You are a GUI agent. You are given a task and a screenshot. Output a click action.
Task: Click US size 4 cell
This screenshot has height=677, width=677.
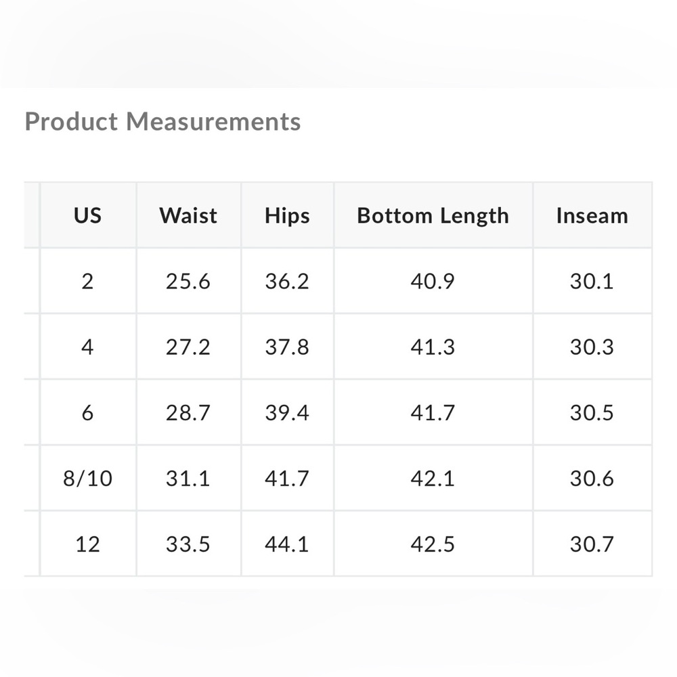click(x=87, y=347)
